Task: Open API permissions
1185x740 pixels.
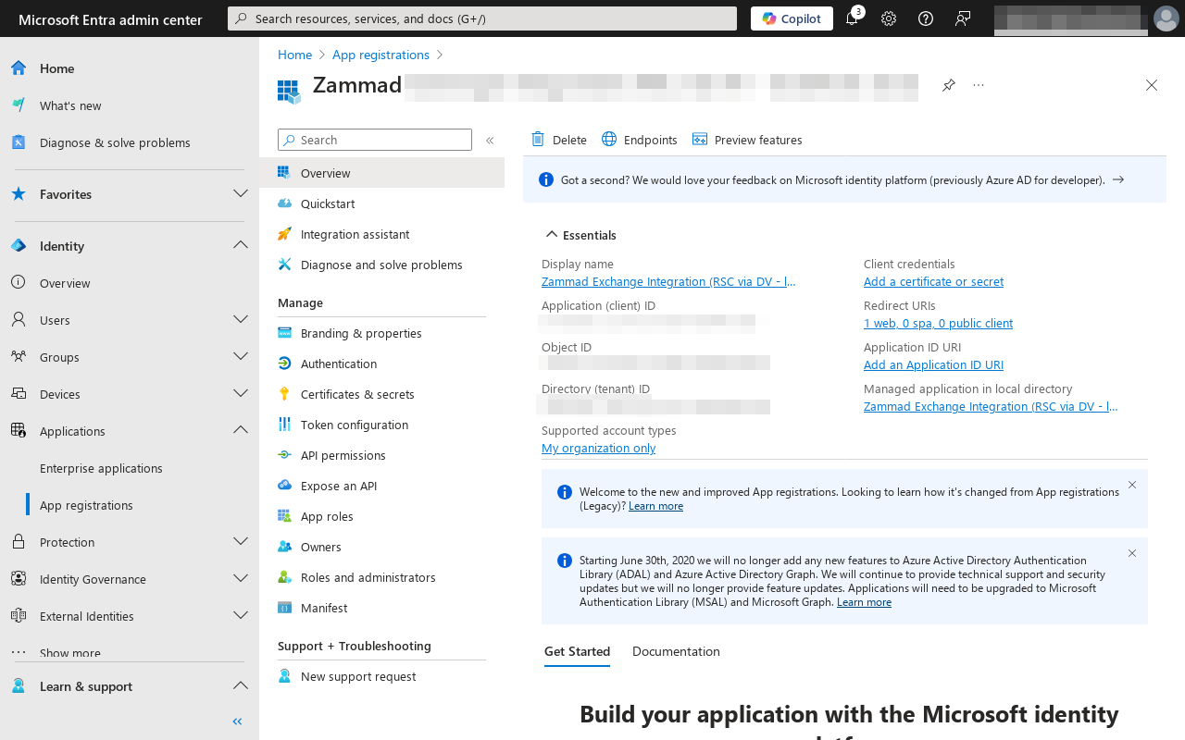Action: 381,455
